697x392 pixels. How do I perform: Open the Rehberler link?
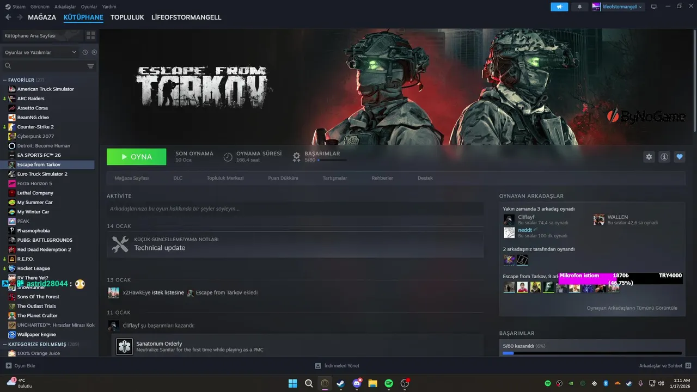(x=382, y=178)
